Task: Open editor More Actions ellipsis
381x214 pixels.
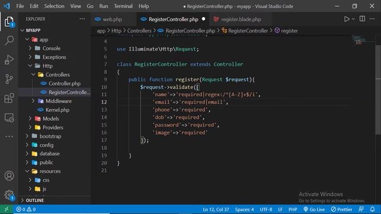Action: click(372, 19)
